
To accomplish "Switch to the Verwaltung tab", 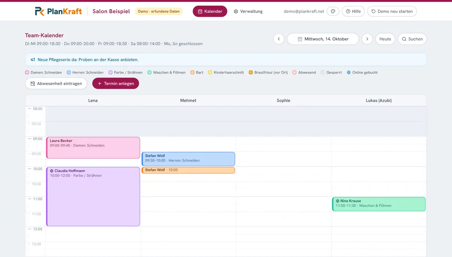I will [248, 11].
